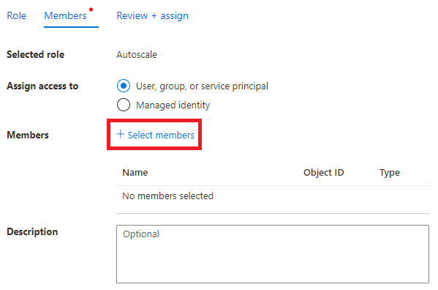The height and width of the screenshot is (290, 438).
Task: Click the 'No members selected' row text
Action: click(168, 196)
